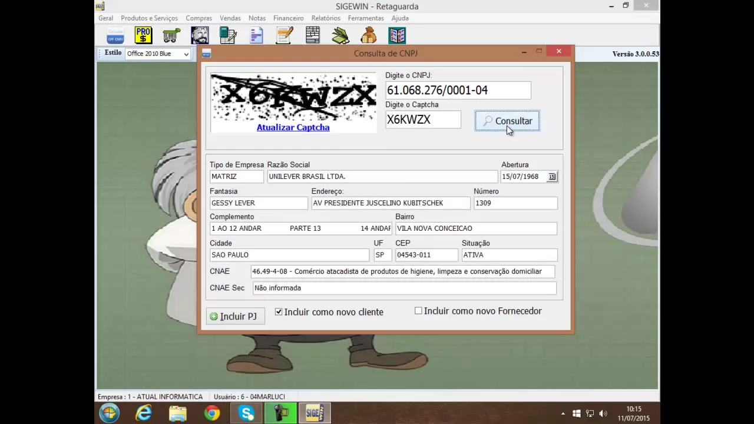Click the Consultar button
Image resolution: width=754 pixels, height=424 pixels.
[507, 121]
